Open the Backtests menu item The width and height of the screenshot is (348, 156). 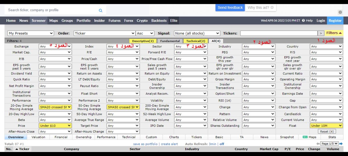click(x=159, y=21)
